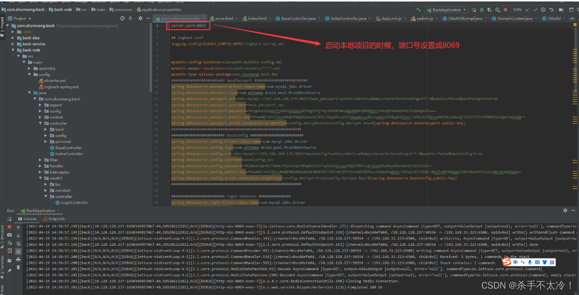Pin the Run tab with pin icon
This screenshot has height=295, width=579.
(x=9, y=271)
